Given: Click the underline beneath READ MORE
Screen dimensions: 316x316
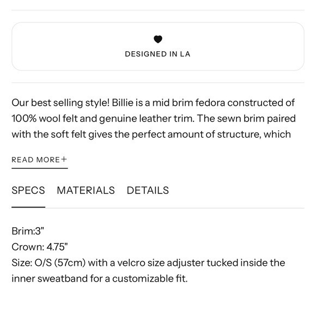Looking at the screenshot, I should 40,168.
